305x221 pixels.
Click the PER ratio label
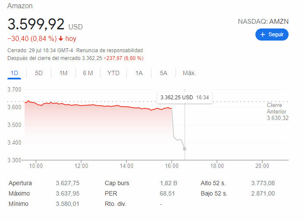(111, 193)
